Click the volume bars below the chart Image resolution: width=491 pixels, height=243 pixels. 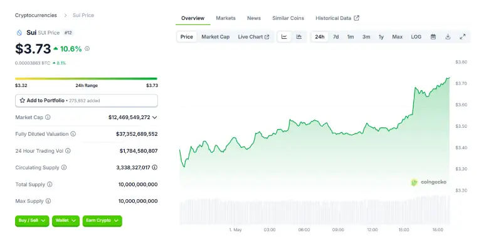tap(315, 210)
